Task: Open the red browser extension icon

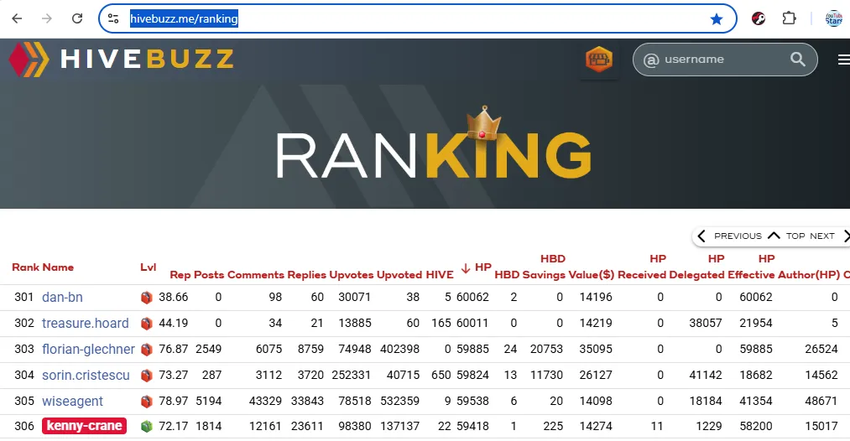Action: [x=759, y=18]
